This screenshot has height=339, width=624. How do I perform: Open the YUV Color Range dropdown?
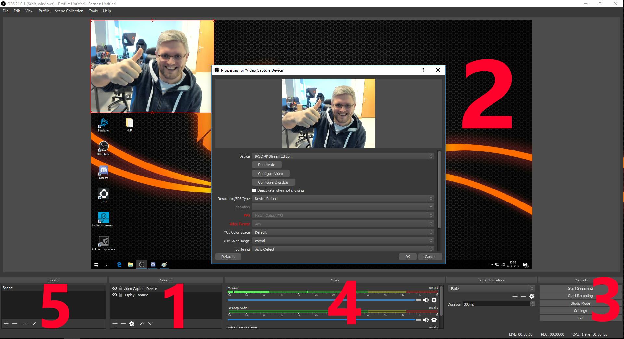tap(343, 241)
